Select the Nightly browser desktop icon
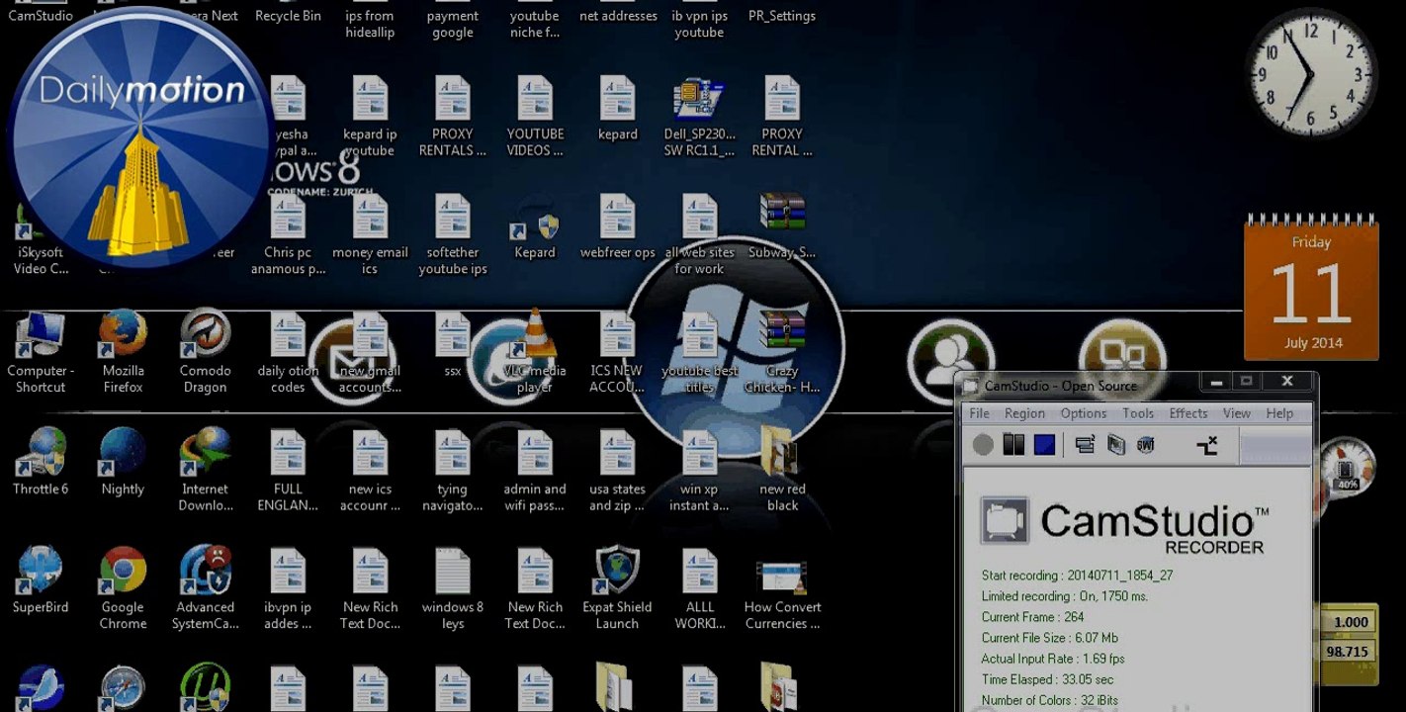Image resolution: width=1406 pixels, height=712 pixels. 123,463
